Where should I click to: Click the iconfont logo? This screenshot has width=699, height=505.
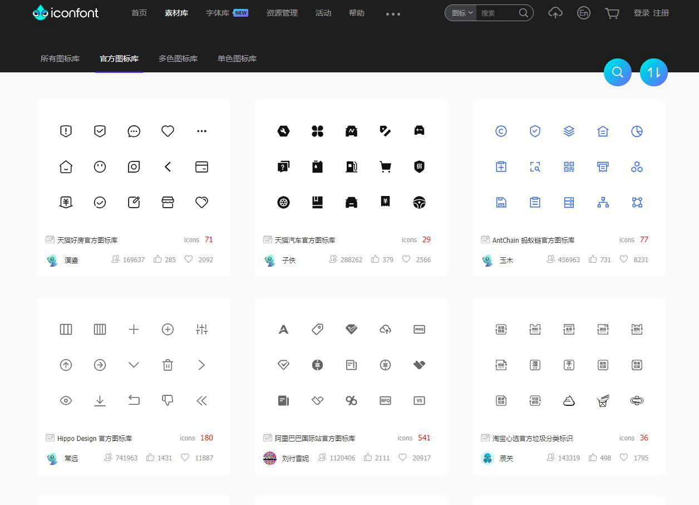coord(65,12)
